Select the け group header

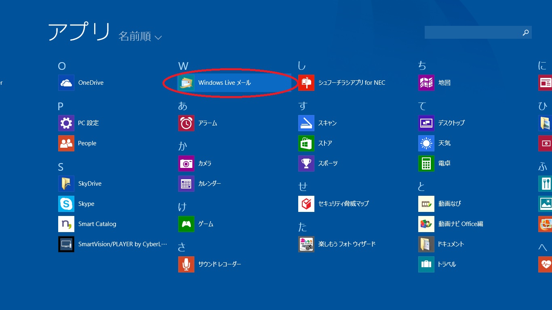(182, 207)
